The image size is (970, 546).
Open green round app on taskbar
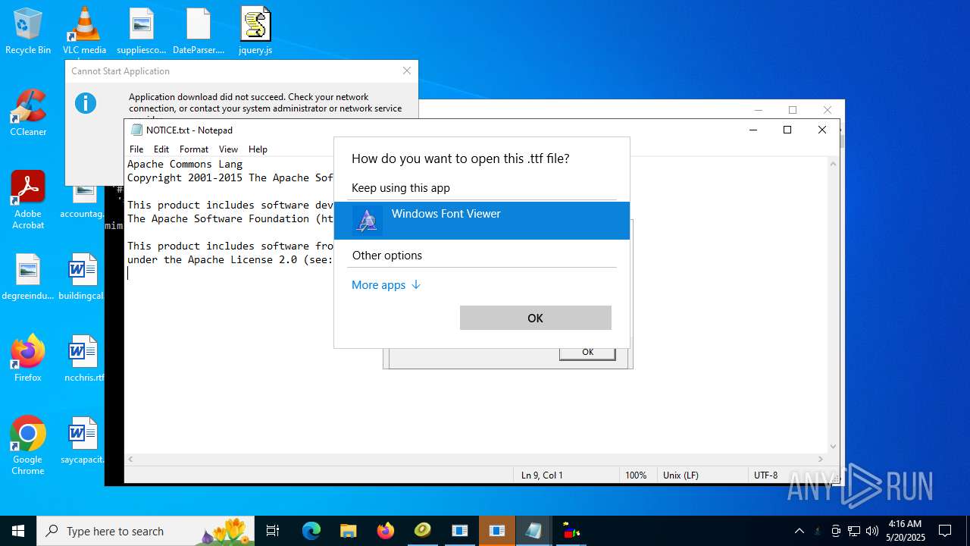coord(423,531)
